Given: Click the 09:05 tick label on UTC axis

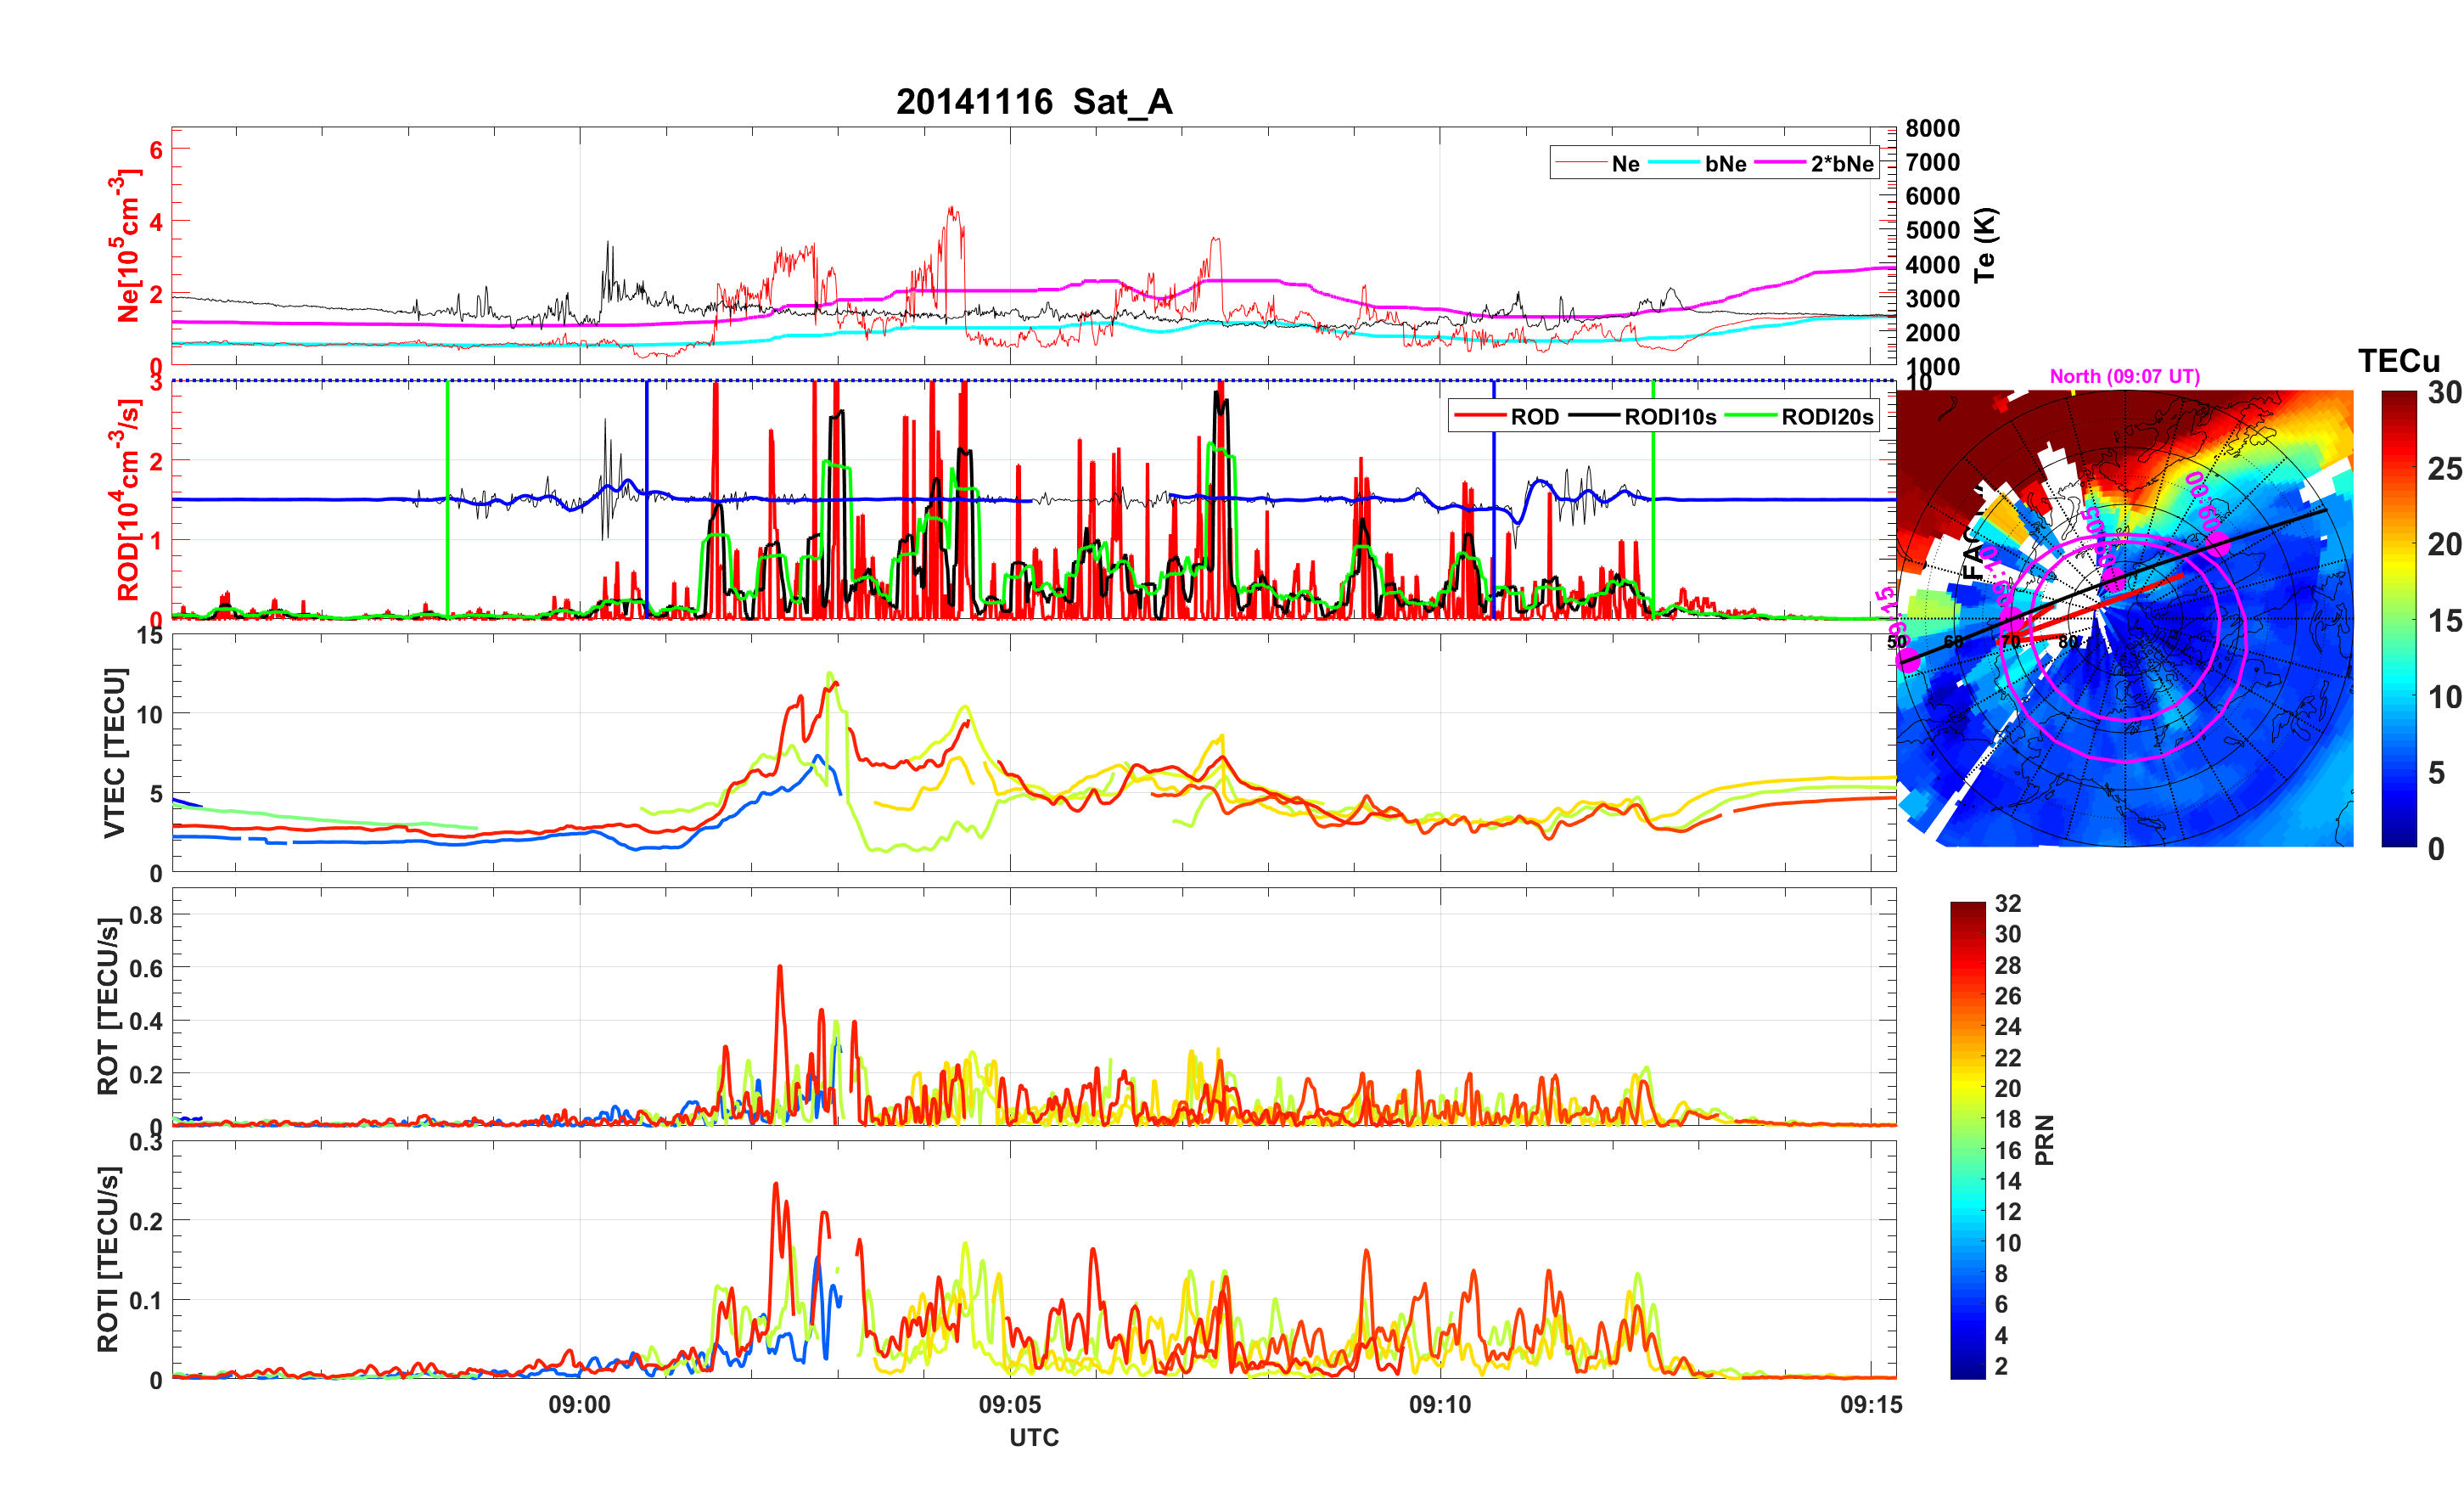Looking at the screenshot, I should [1010, 1404].
